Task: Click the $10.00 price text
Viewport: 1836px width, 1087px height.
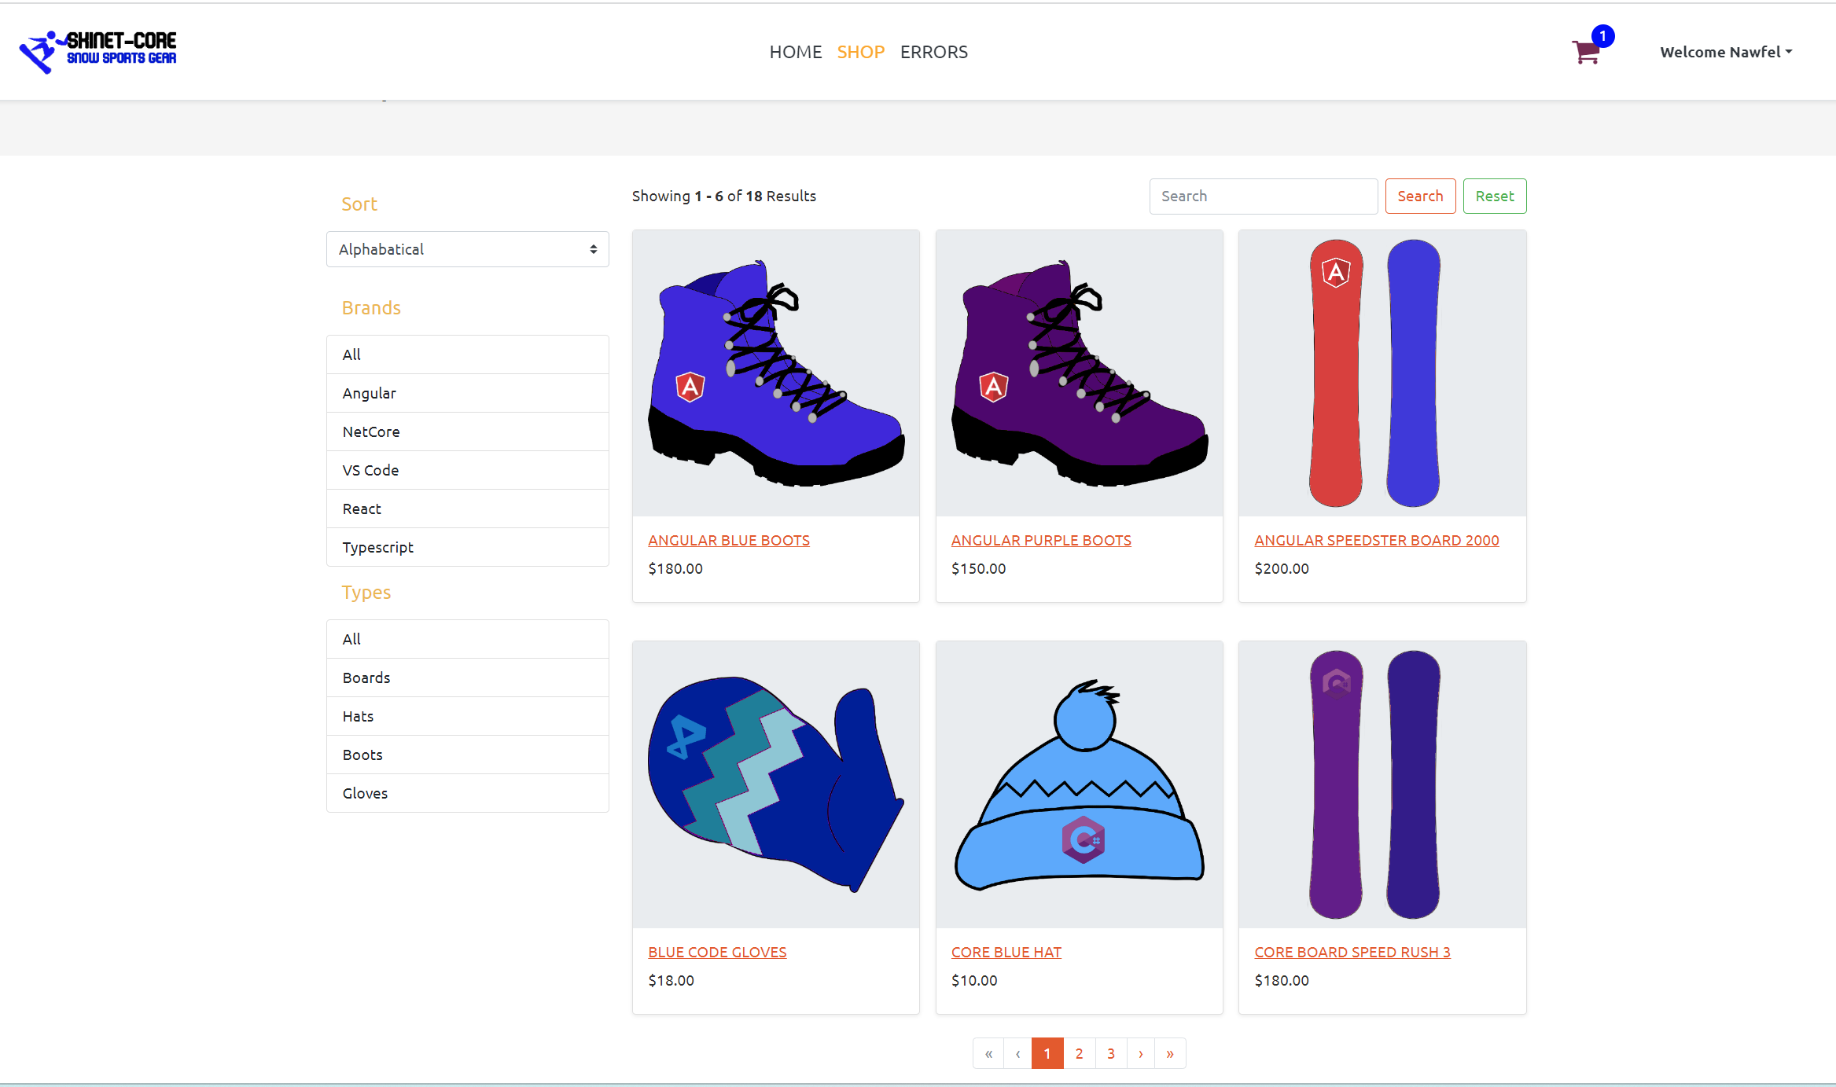Action: pyautogui.click(x=974, y=980)
